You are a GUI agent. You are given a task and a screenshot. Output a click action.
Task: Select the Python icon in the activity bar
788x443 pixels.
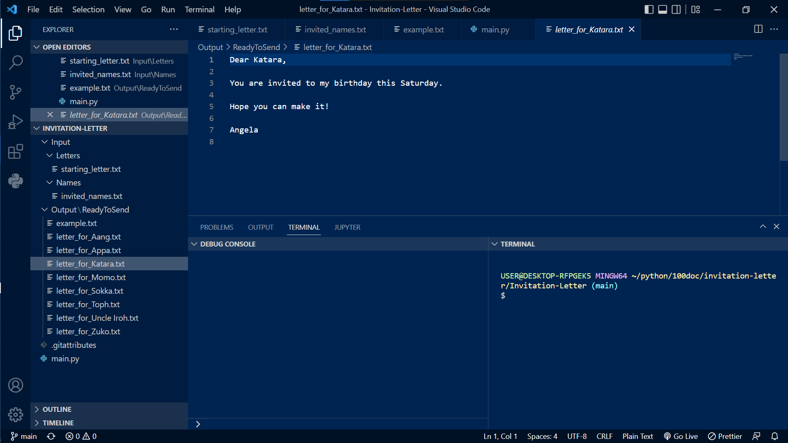click(x=15, y=181)
